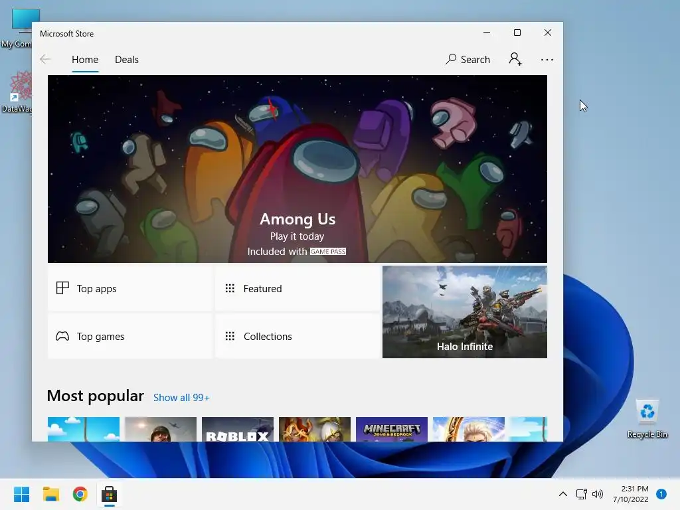This screenshot has width=680, height=510.
Task: Click the back arrow in Microsoft Store
Action: coord(44,59)
